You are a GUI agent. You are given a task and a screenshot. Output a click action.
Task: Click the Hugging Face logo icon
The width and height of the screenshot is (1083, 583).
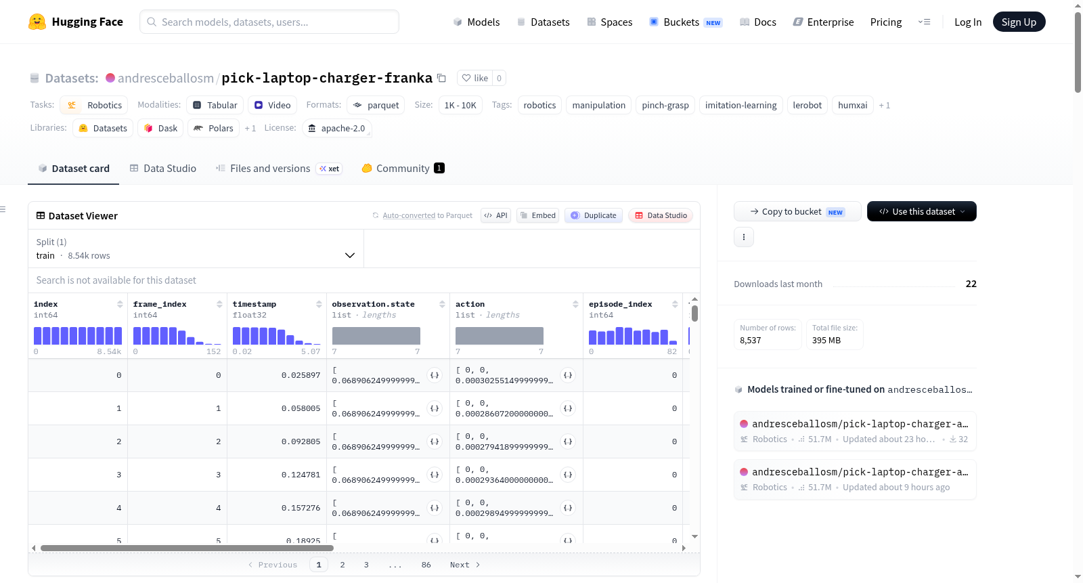[x=37, y=22]
